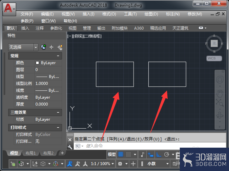Toggle annotation visibility icon
This screenshot has width=229, height=171.
[70, 164]
